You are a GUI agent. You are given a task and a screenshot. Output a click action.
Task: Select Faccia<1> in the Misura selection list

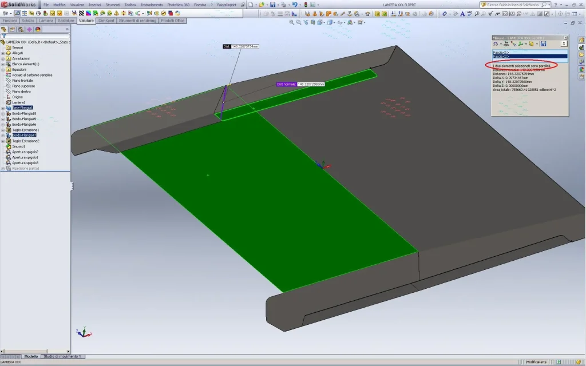click(x=501, y=52)
